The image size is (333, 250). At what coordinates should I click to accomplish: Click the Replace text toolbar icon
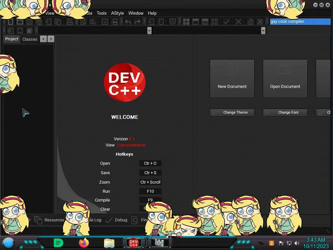[93, 22]
